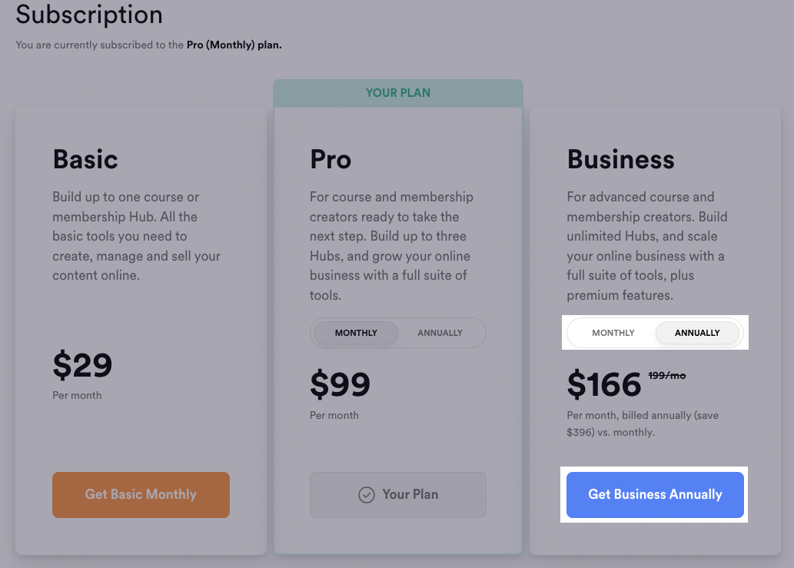Screen dimensions: 794x568
Task: Click the $99 Pro price
Action: click(341, 384)
